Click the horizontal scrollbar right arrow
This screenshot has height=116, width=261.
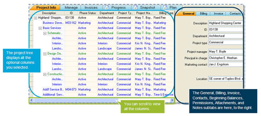coord(172,100)
